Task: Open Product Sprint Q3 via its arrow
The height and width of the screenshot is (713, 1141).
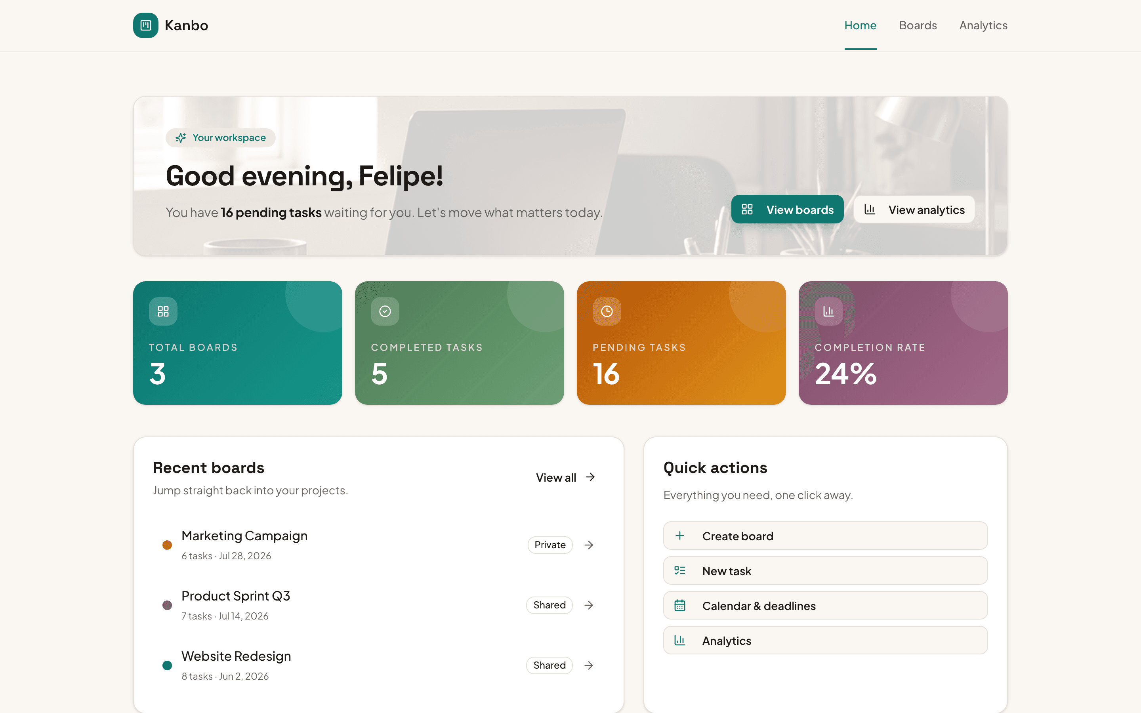Action: pyautogui.click(x=588, y=605)
